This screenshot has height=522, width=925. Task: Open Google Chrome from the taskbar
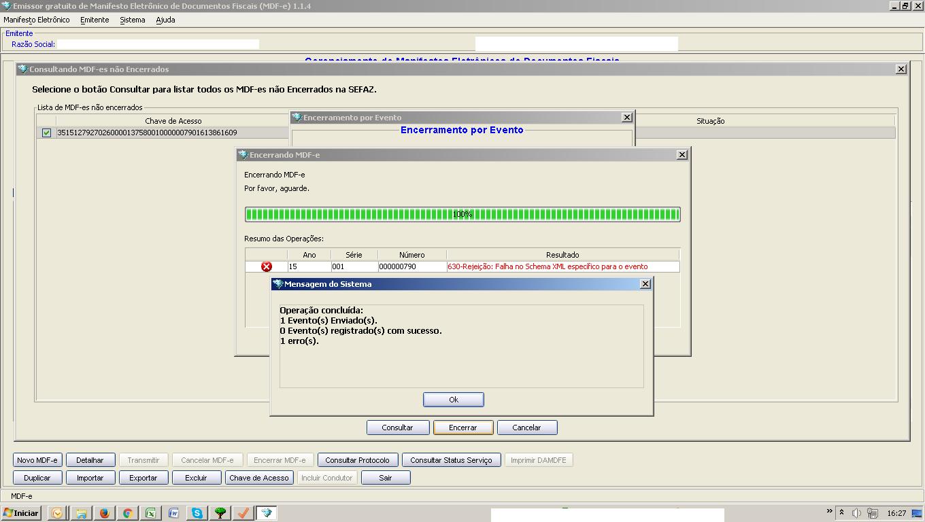click(127, 513)
